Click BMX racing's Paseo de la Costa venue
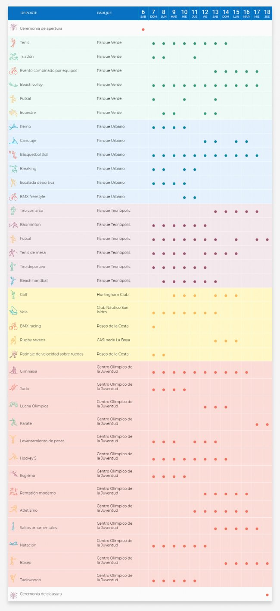Viewport: 280px width, 611px height. coord(112,326)
